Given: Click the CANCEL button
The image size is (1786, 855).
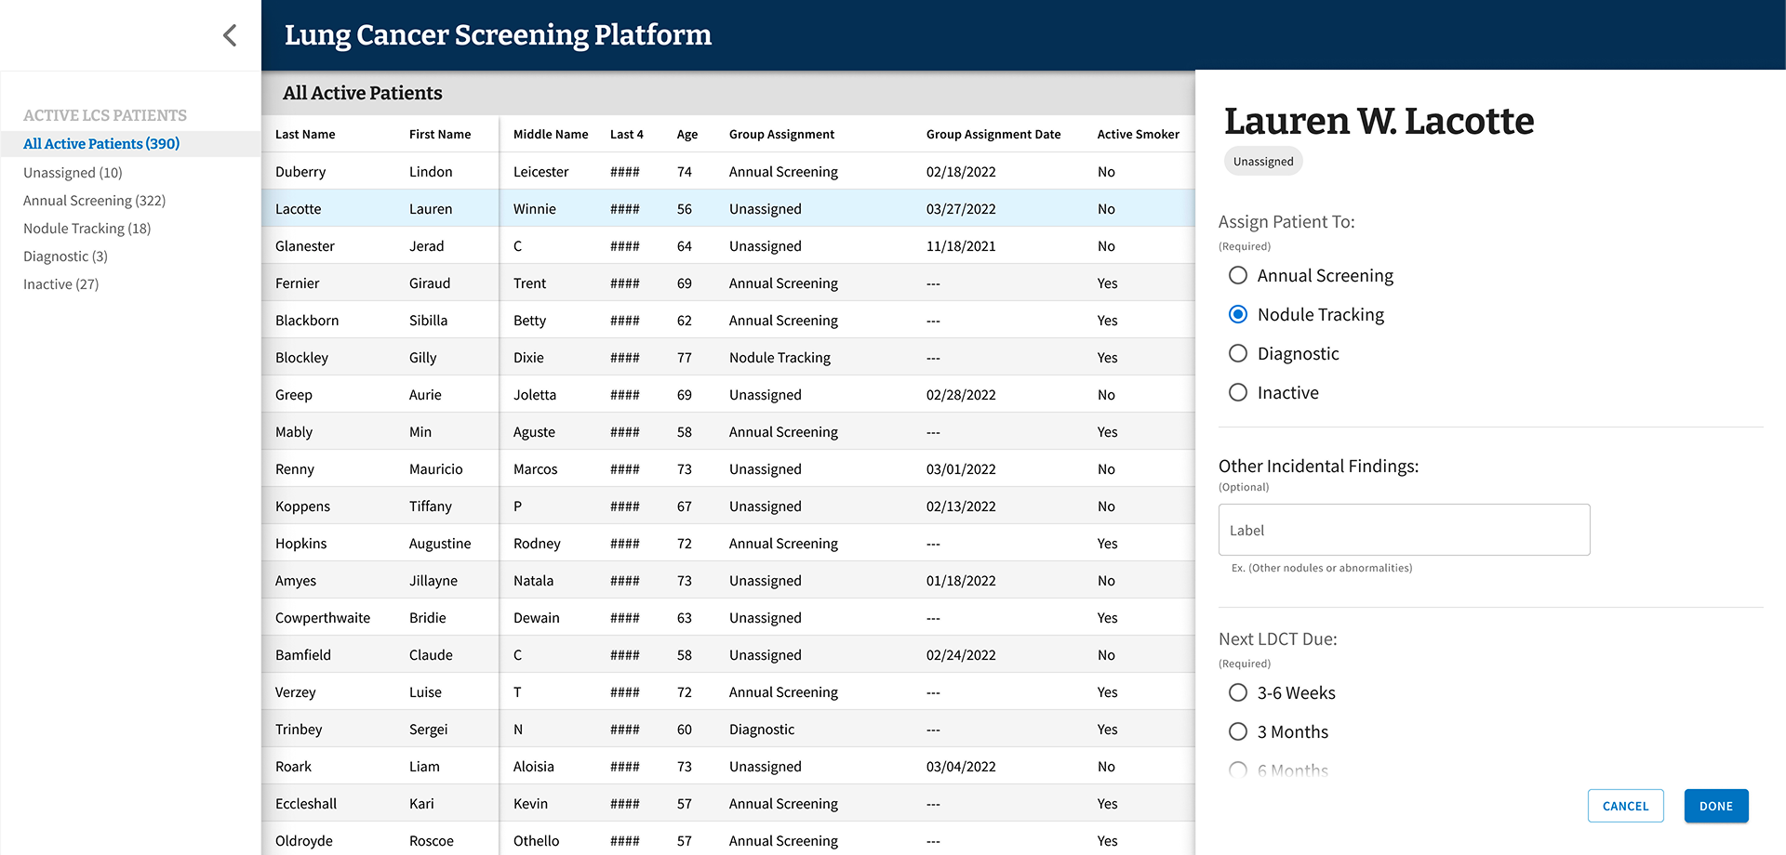Looking at the screenshot, I should coord(1625,806).
